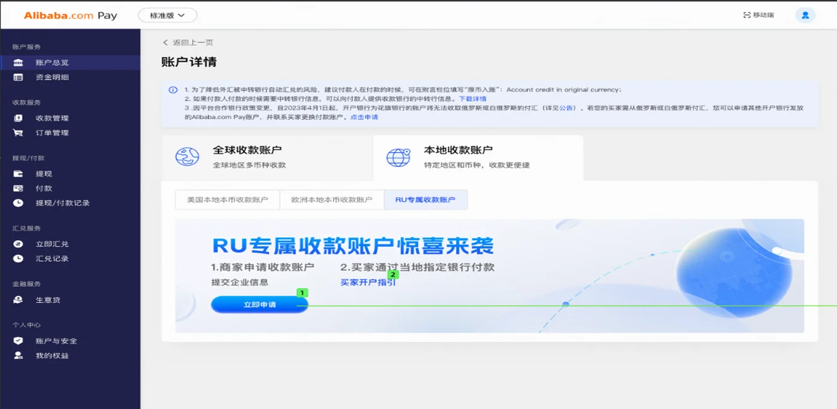Go back via 返回上一页 chevron
Image resolution: width=837 pixels, height=409 pixels.
coord(166,43)
